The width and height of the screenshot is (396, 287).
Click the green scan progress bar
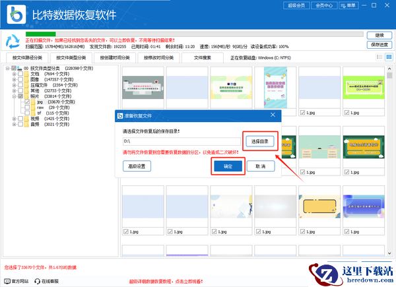[x=41, y=34]
